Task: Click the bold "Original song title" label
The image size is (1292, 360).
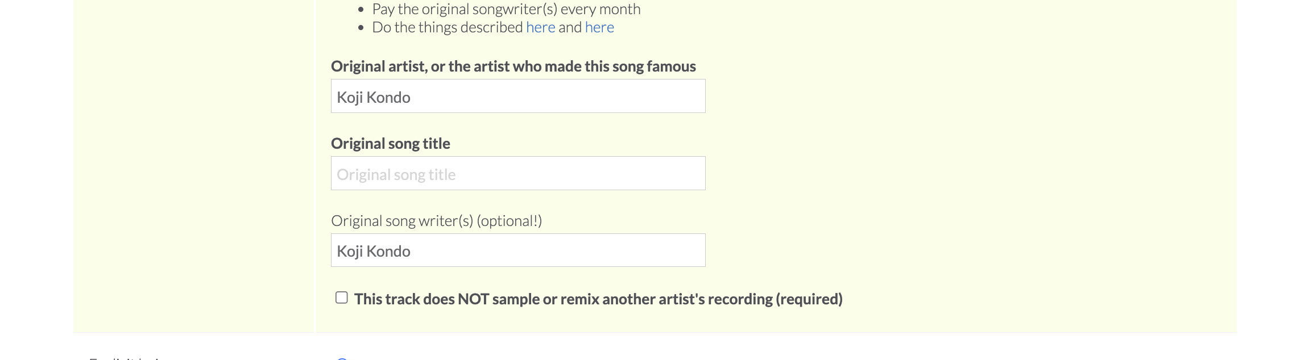Action: [x=390, y=144]
